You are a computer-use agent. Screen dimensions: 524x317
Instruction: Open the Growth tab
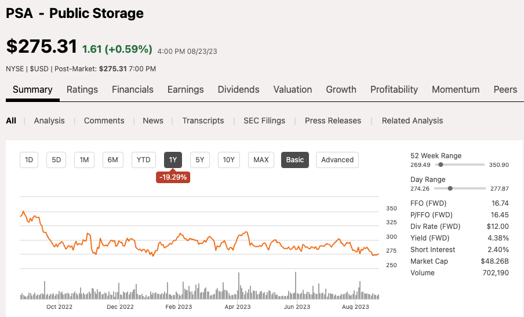coord(341,89)
